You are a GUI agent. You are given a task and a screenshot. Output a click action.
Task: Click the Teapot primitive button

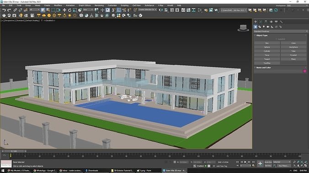tap(267, 59)
